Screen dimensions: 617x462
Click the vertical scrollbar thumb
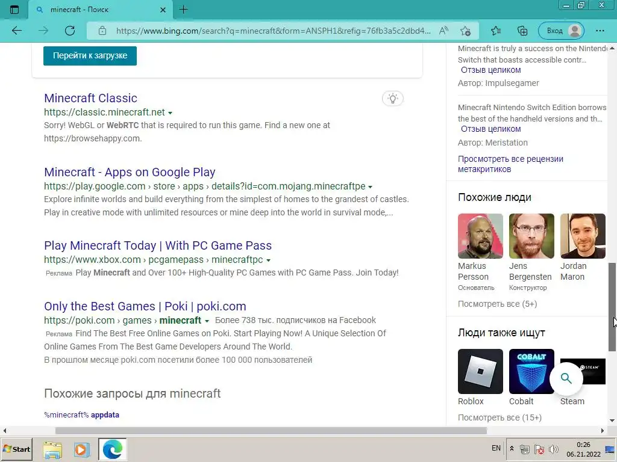tap(612, 307)
